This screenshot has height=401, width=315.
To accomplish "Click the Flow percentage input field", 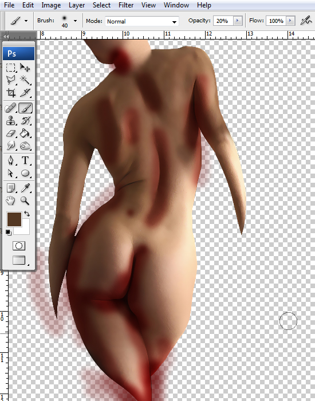I will click(276, 21).
